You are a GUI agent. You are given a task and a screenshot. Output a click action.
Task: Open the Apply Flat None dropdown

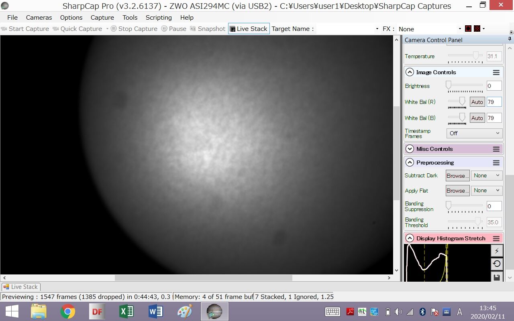pyautogui.click(x=486, y=190)
